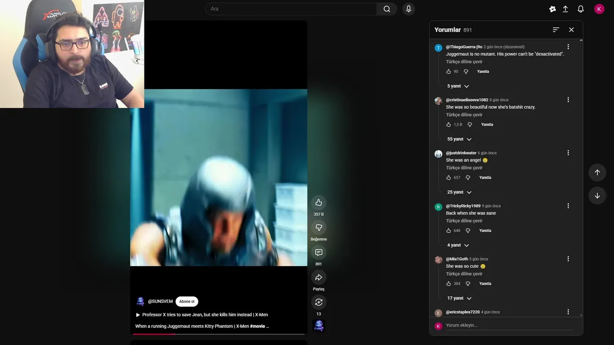
Task: Click the search magnifier button
Action: [x=387, y=9]
